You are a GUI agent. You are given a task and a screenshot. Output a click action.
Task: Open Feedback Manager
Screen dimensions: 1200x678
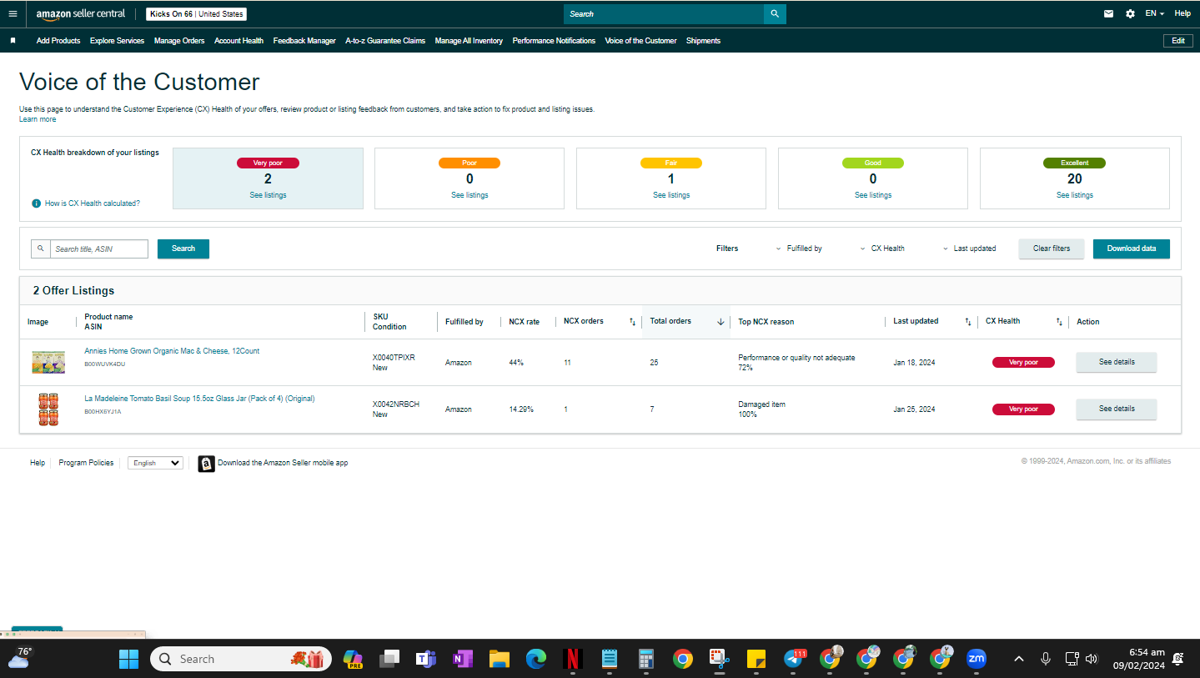pyautogui.click(x=304, y=41)
